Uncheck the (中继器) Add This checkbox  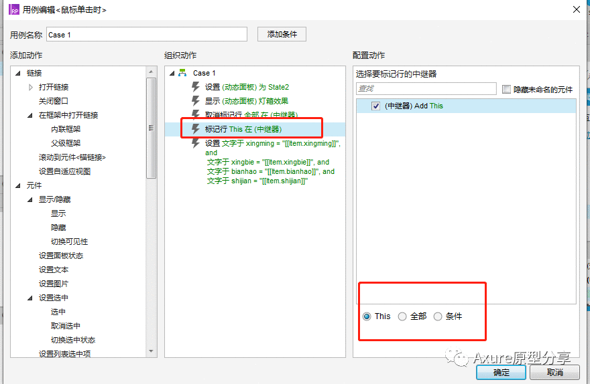pos(375,106)
